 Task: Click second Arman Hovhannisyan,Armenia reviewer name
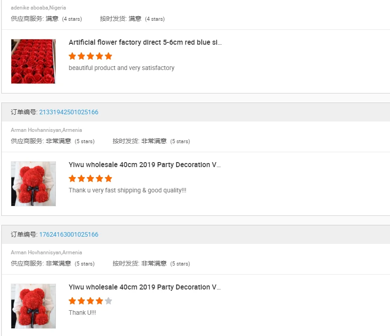(46, 252)
